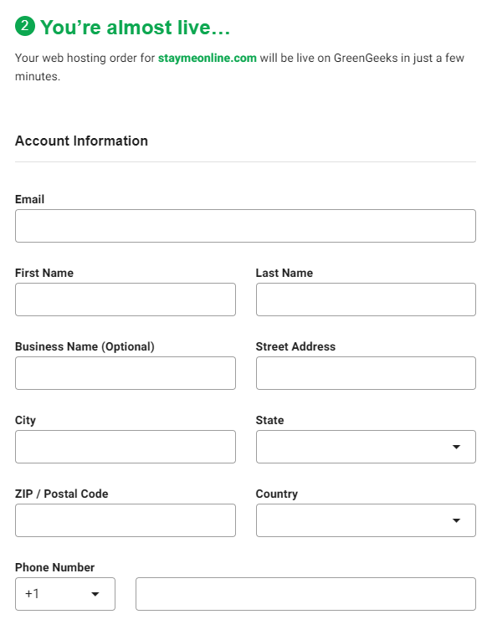
Task: Click into the Street Address field
Action: click(x=366, y=373)
